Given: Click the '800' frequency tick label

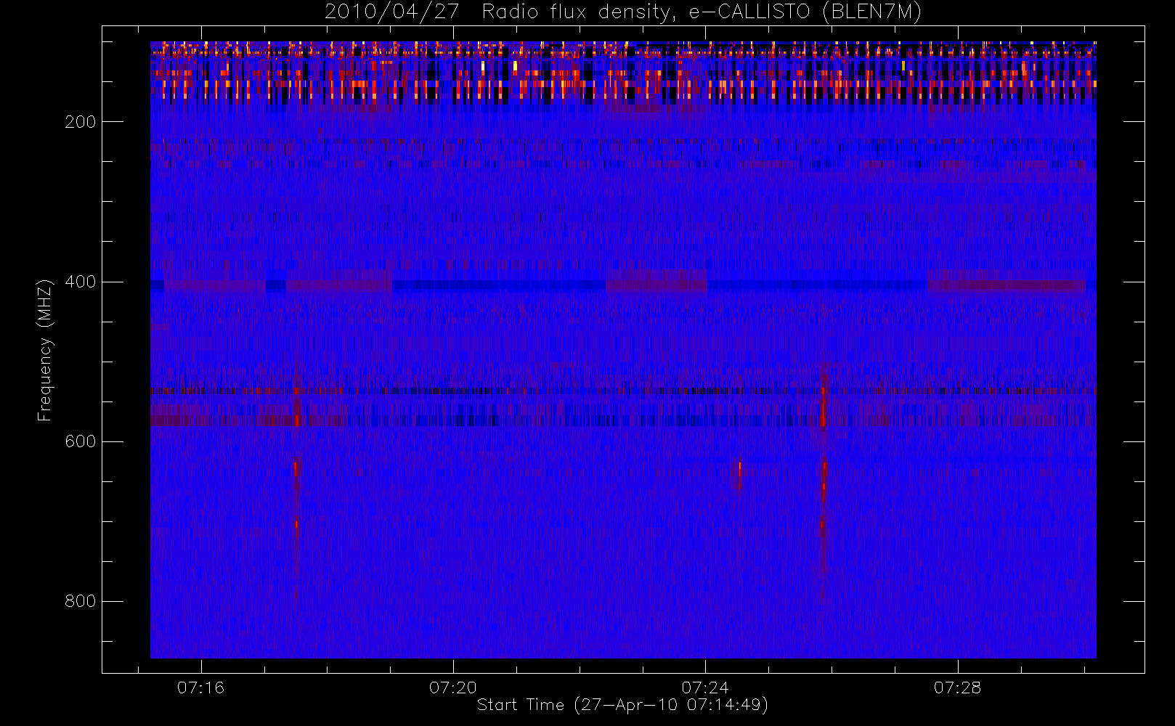Looking at the screenshot, I should pyautogui.click(x=80, y=601).
